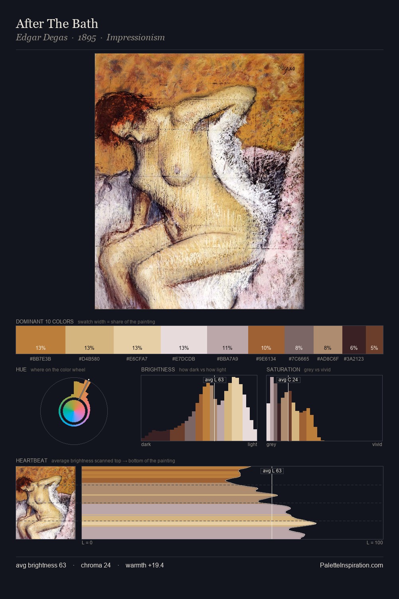399x599 pixels.
Task: Click the #E7DCDB hex code label
Action: (184, 359)
